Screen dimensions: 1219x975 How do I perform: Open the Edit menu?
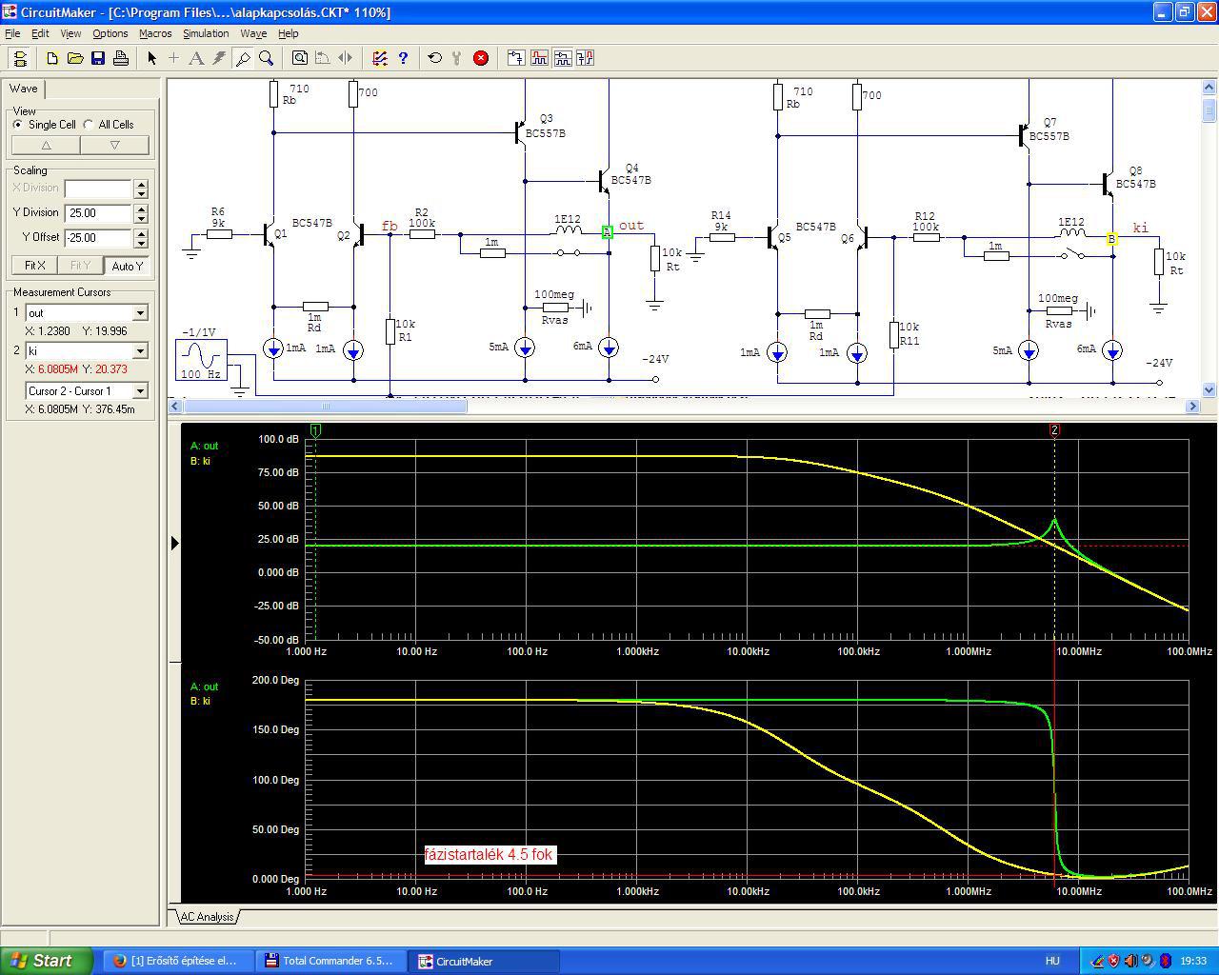tap(40, 33)
